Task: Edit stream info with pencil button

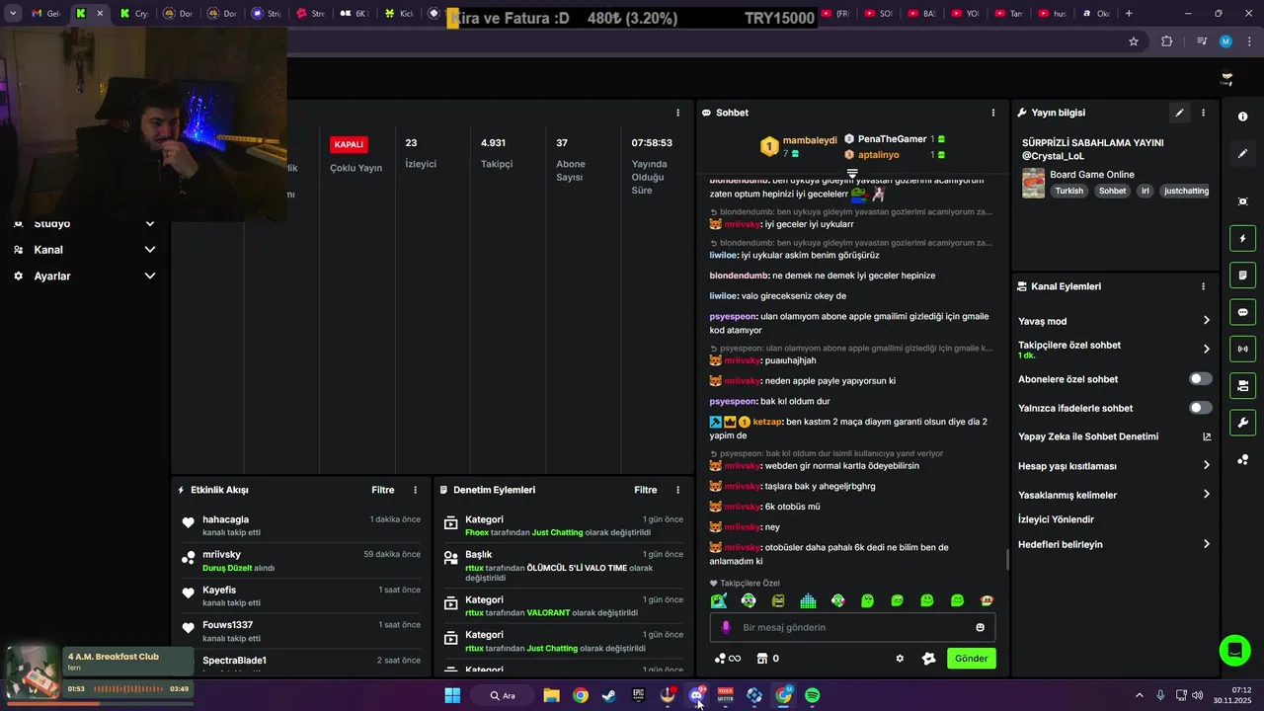Action: [x=1179, y=113]
